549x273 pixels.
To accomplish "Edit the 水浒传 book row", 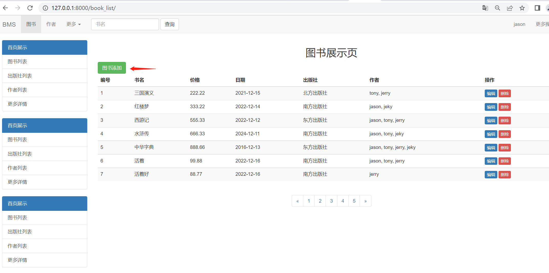I will (x=491, y=134).
